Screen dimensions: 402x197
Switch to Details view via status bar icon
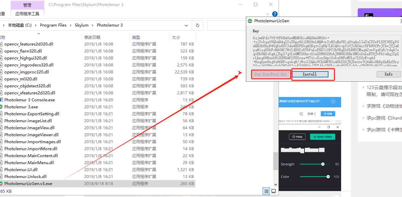coord(266,191)
